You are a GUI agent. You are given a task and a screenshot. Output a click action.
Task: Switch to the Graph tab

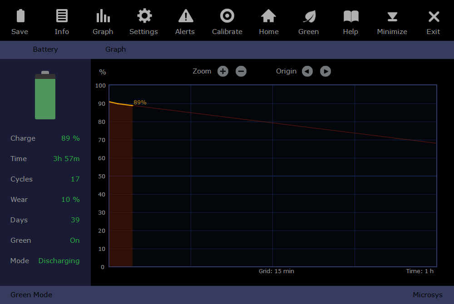pos(116,49)
